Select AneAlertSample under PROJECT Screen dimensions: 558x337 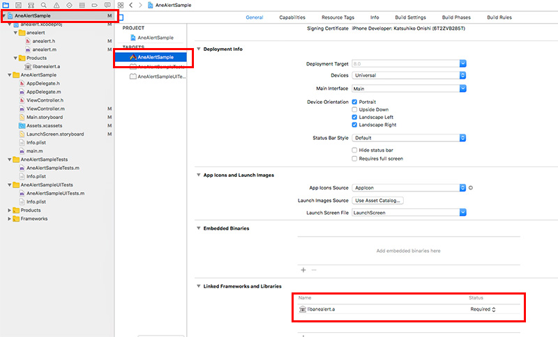point(152,38)
